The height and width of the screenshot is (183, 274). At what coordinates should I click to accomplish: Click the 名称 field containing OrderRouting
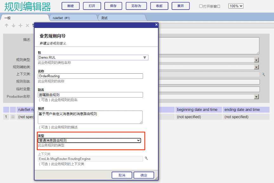pos(90,76)
